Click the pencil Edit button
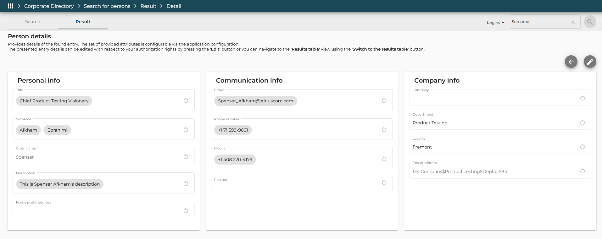 pyautogui.click(x=590, y=62)
